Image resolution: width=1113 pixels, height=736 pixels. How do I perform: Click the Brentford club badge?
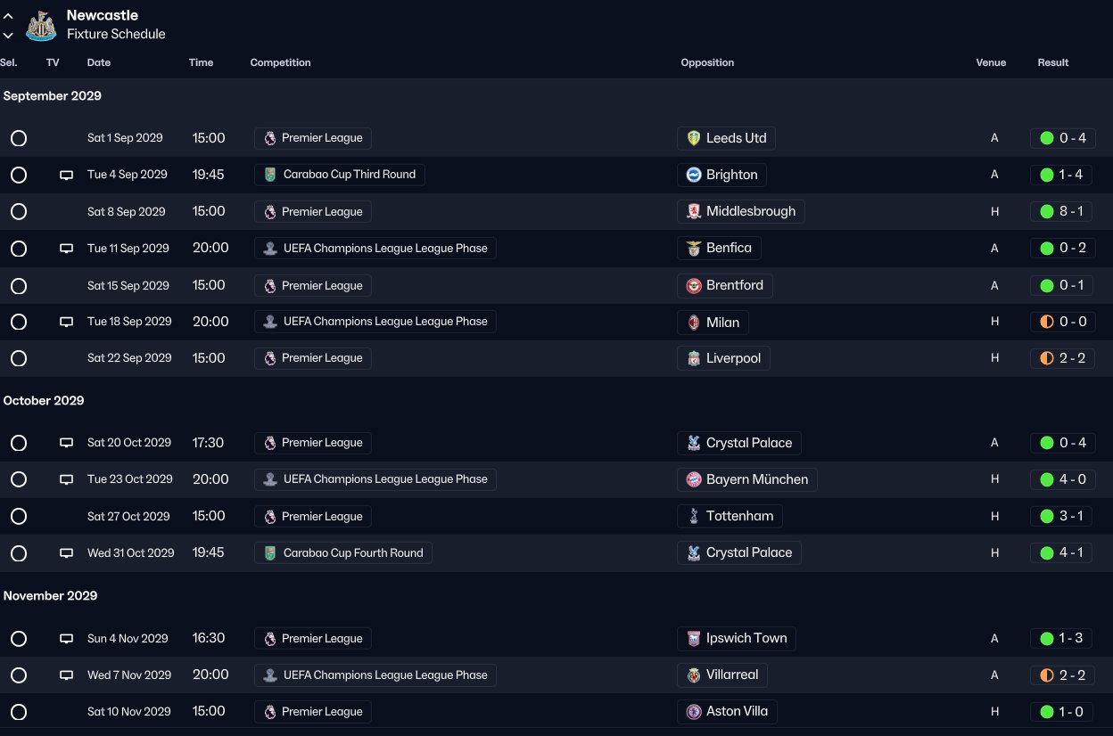[694, 285]
